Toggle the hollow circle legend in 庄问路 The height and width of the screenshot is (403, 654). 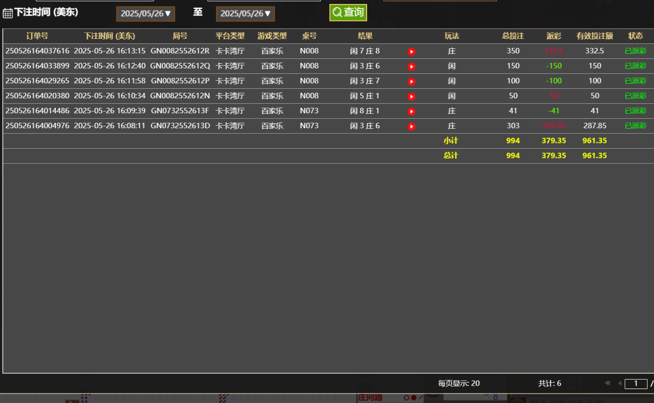407,398
